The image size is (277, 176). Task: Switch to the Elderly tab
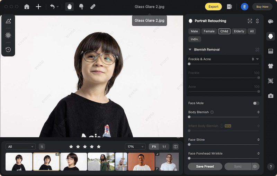[239, 31]
